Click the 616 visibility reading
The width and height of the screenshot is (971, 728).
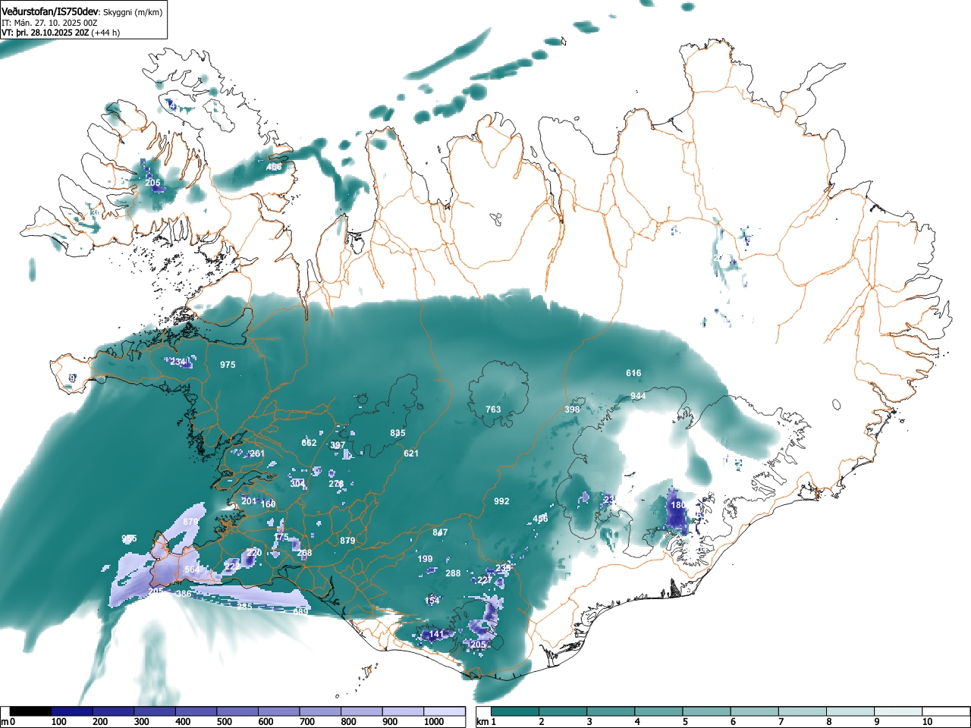pyautogui.click(x=633, y=373)
